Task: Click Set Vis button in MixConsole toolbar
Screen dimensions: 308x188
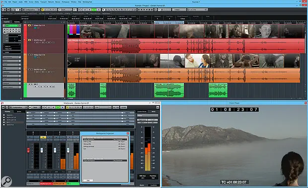Action: tap(116, 107)
